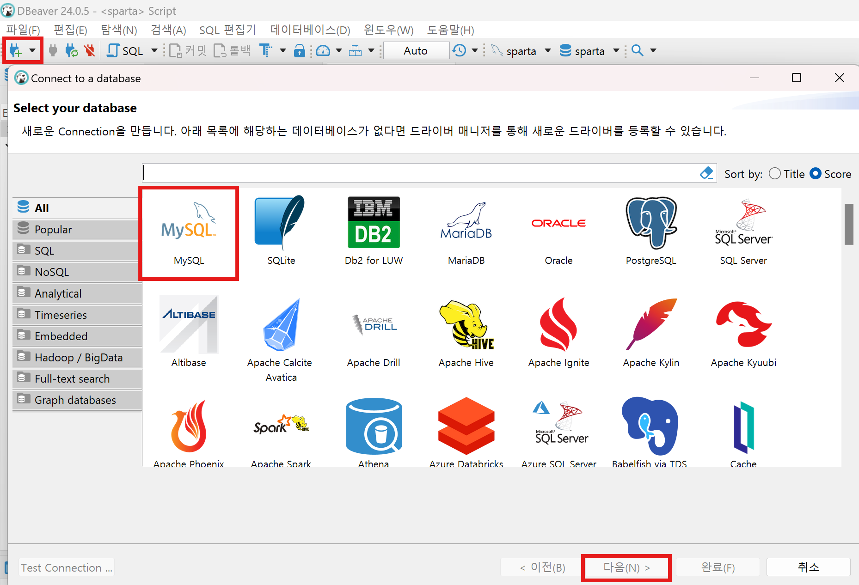This screenshot has height=585, width=859.
Task: Select the All category
Action: tap(76, 208)
